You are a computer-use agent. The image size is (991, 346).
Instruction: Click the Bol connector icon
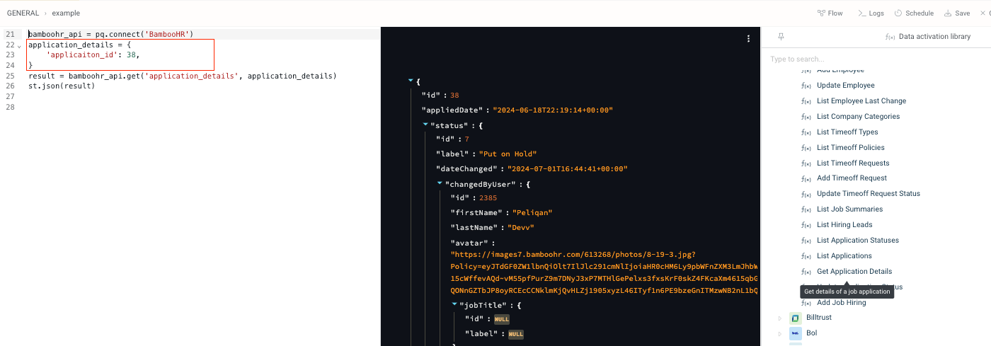795,333
